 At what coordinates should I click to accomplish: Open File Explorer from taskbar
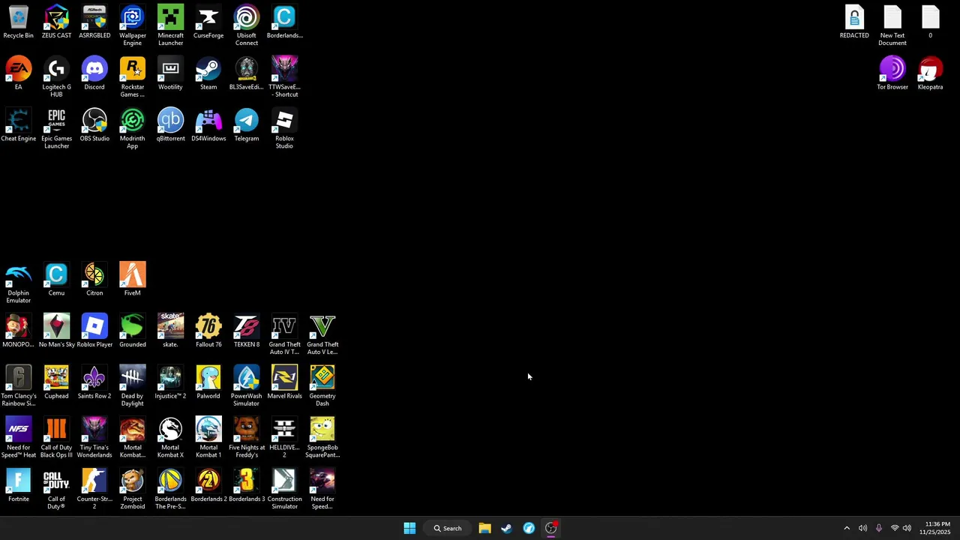[x=484, y=528]
